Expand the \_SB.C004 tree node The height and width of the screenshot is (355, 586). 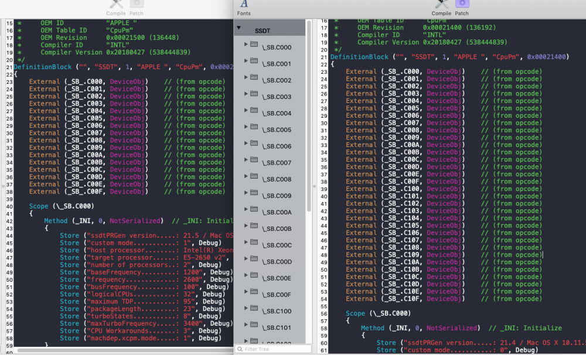coord(246,110)
